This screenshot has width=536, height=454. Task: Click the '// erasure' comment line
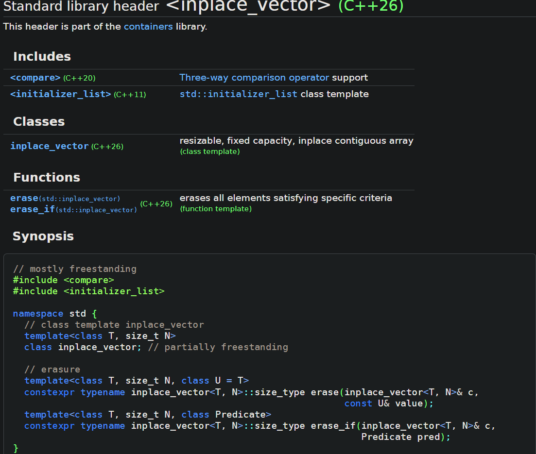(52, 370)
